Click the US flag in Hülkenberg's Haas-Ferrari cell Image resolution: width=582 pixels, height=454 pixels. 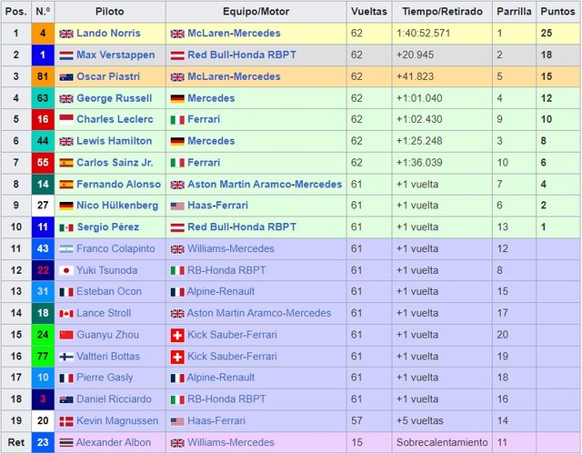tap(177, 206)
